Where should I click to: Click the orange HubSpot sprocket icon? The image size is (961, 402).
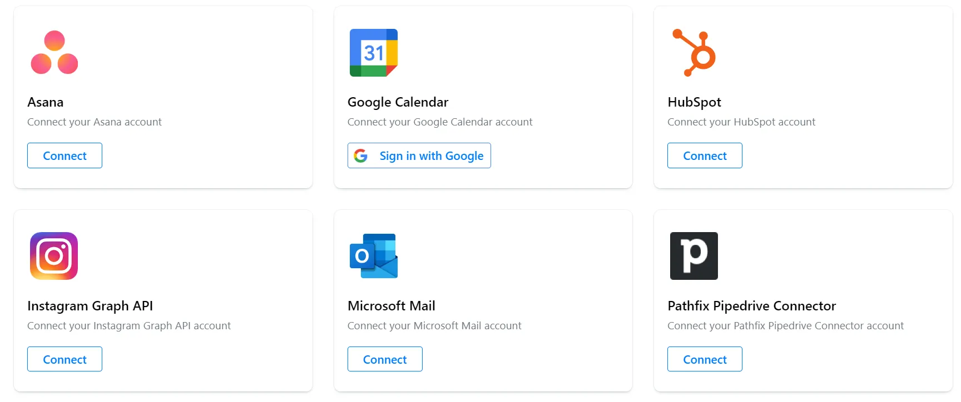click(693, 53)
